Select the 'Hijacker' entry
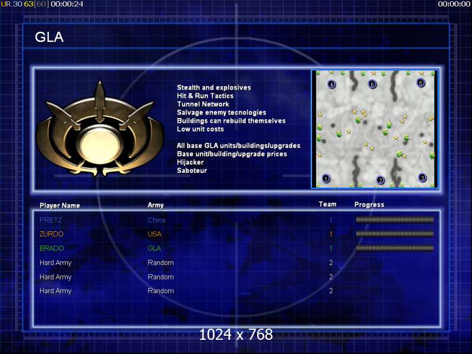 pos(190,162)
